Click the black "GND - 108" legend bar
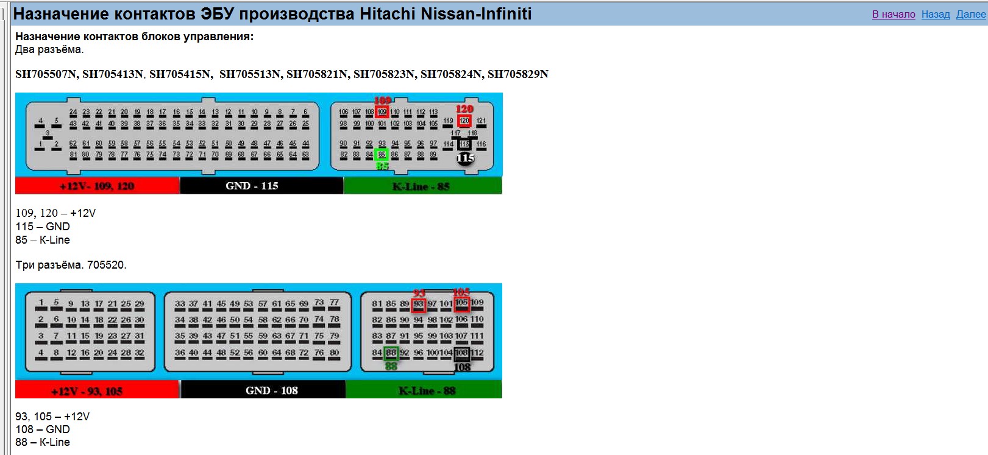The width and height of the screenshot is (988, 455). point(263,390)
